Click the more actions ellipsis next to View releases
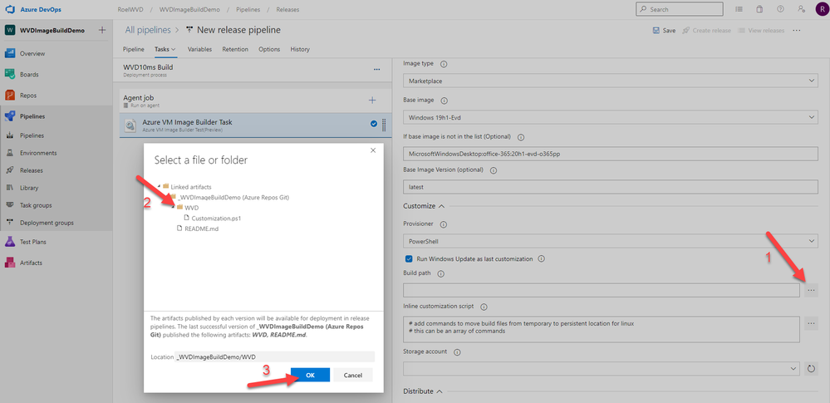The image size is (830, 403). (x=796, y=31)
